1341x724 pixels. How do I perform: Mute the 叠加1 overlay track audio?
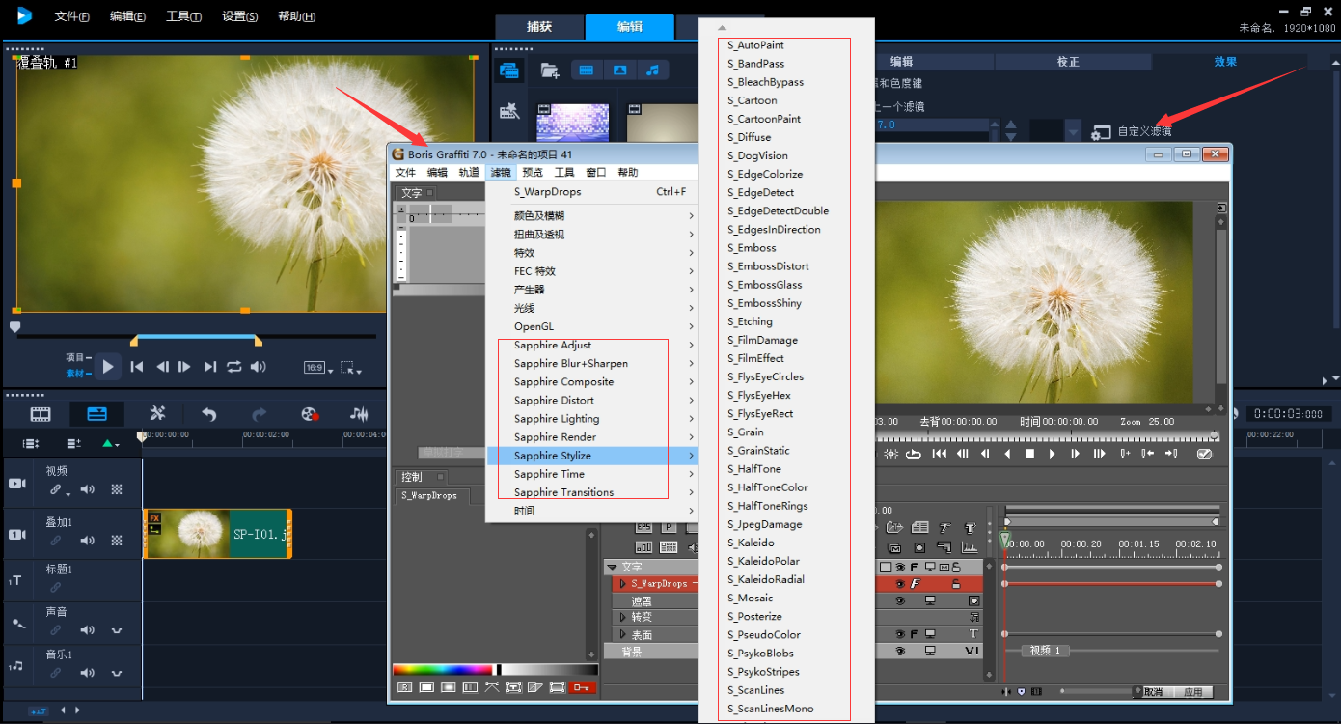click(88, 541)
